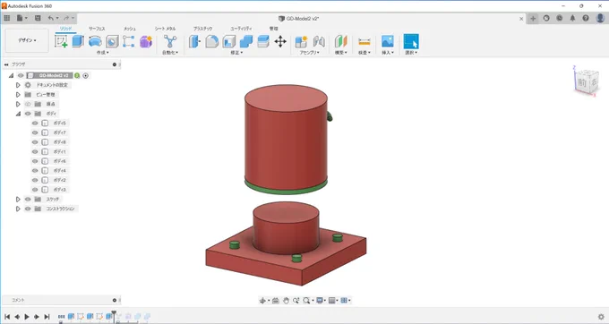Open the 作成 menu dropdown
This screenshot has height=324, width=609.
[x=102, y=53]
